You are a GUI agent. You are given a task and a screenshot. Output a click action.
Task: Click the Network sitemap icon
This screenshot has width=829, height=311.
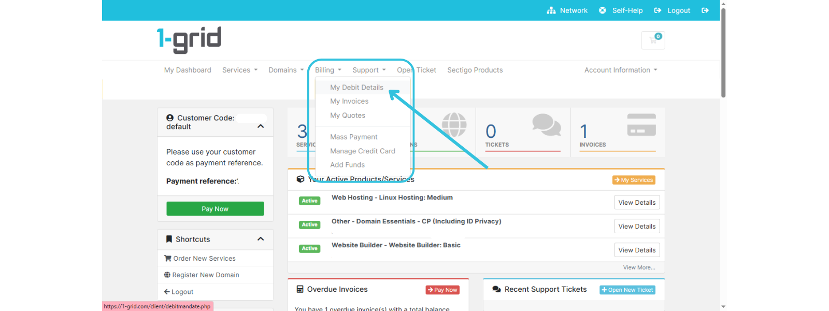(551, 10)
